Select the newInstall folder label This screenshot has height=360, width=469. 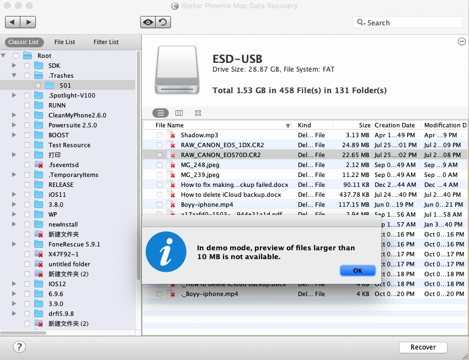[x=63, y=224]
